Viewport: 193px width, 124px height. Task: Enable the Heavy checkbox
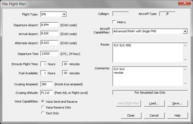coord(114,22)
